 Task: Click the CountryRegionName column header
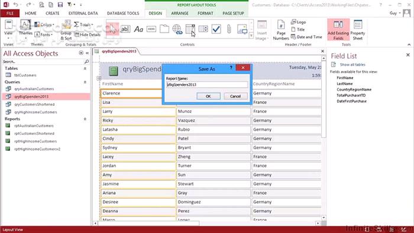coord(274,83)
